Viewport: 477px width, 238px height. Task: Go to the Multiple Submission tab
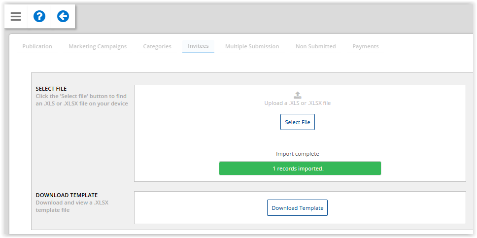click(x=252, y=46)
